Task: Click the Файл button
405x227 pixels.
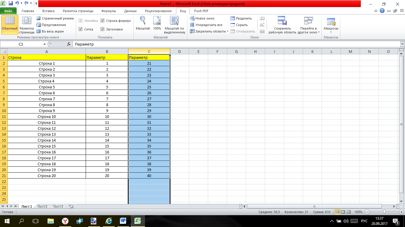Action: tap(8, 11)
